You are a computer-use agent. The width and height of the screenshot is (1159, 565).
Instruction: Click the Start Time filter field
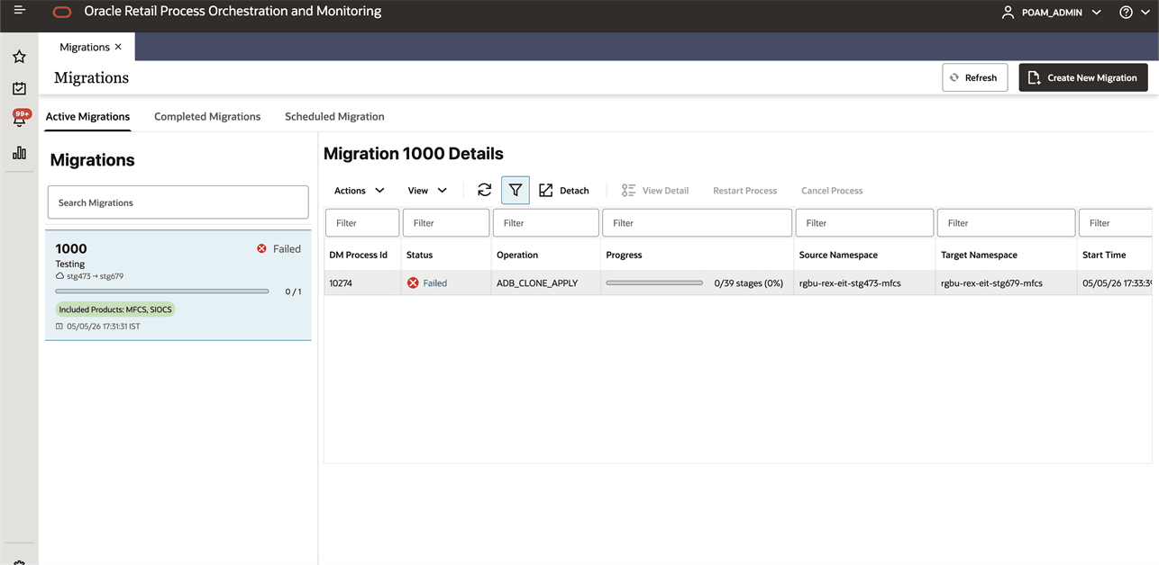(x=1116, y=222)
